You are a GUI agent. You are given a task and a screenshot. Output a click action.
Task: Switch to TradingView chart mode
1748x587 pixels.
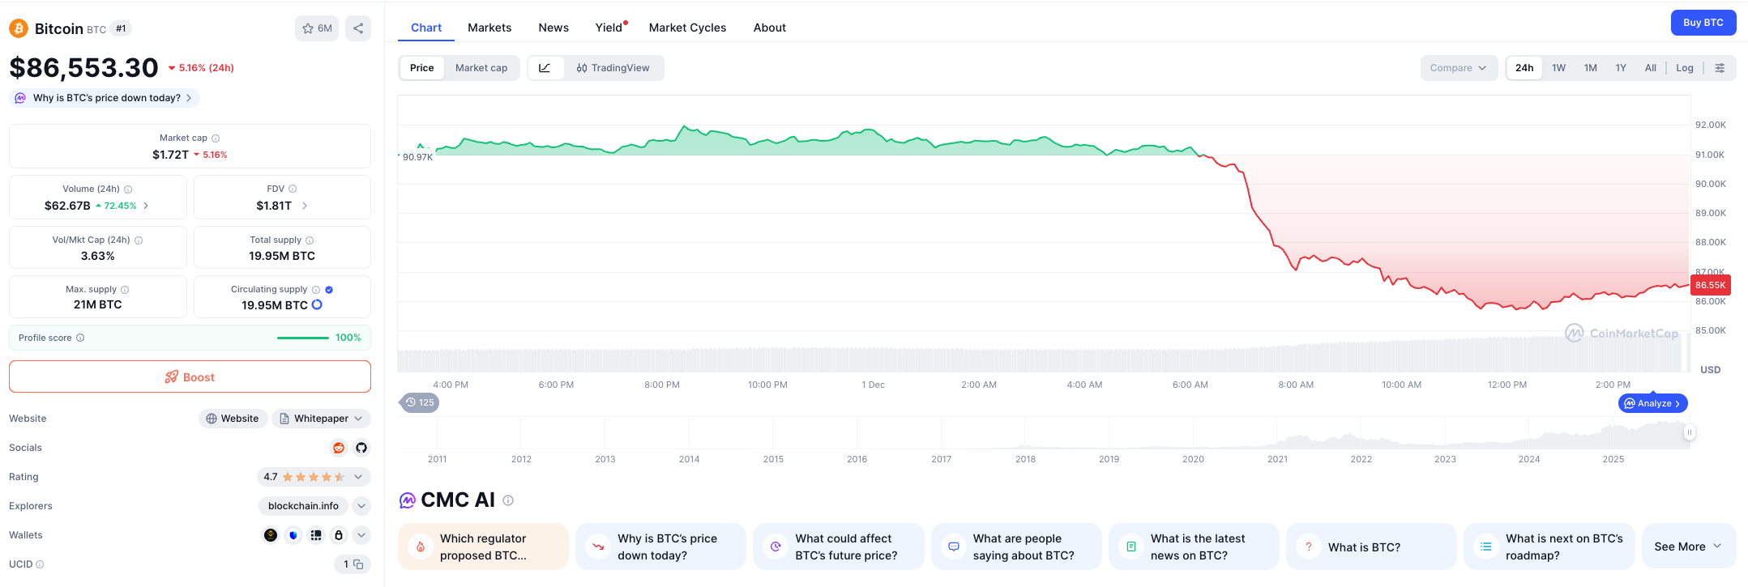pos(613,68)
